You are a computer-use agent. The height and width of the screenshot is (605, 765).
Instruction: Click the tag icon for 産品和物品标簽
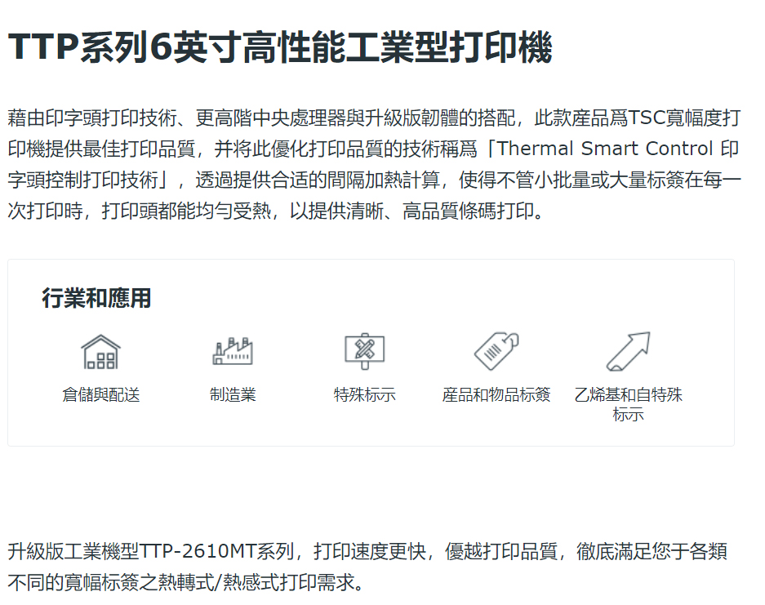tap(496, 351)
